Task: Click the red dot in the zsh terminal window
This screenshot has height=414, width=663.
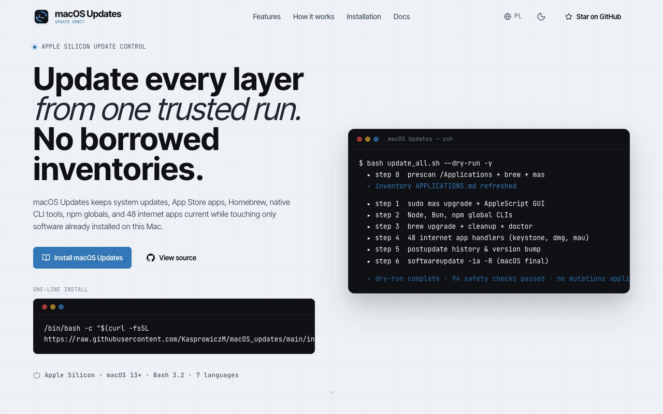Action: (x=359, y=139)
